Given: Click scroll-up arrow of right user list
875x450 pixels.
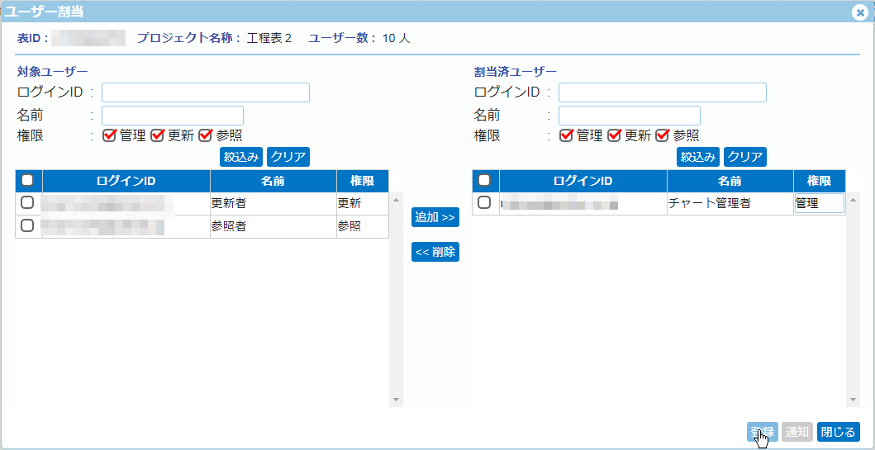Looking at the screenshot, I should point(853,200).
